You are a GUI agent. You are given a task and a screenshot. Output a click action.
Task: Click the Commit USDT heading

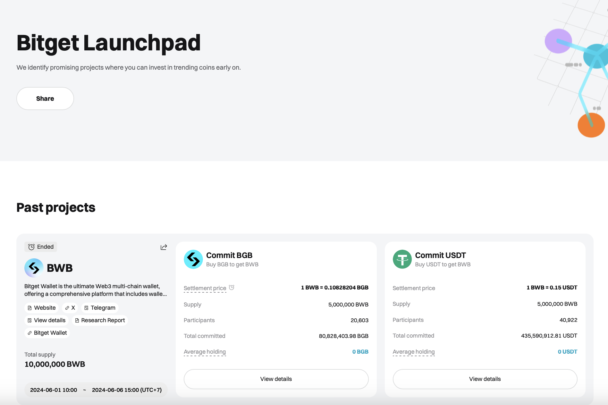coord(440,255)
